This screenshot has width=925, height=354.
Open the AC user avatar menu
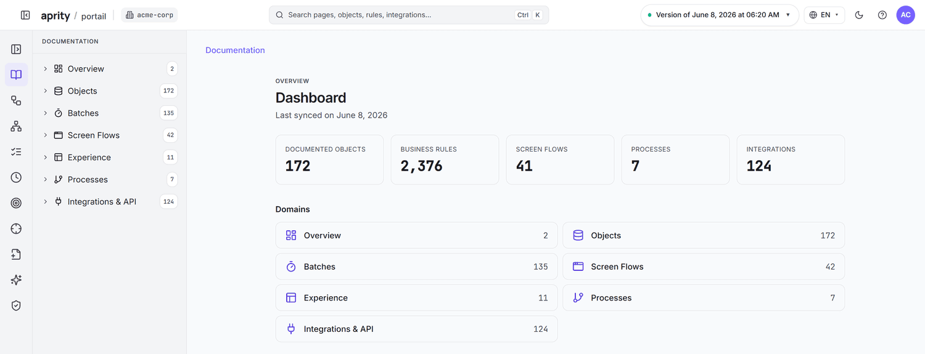point(906,15)
